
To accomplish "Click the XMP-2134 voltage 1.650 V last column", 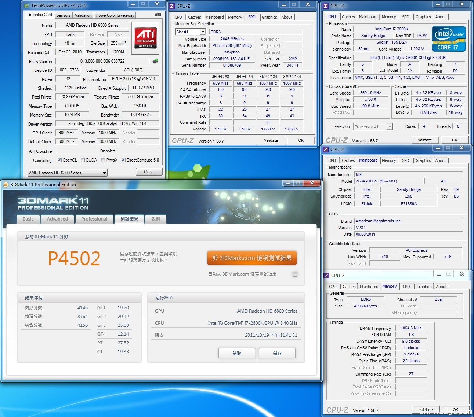I will (292, 129).
